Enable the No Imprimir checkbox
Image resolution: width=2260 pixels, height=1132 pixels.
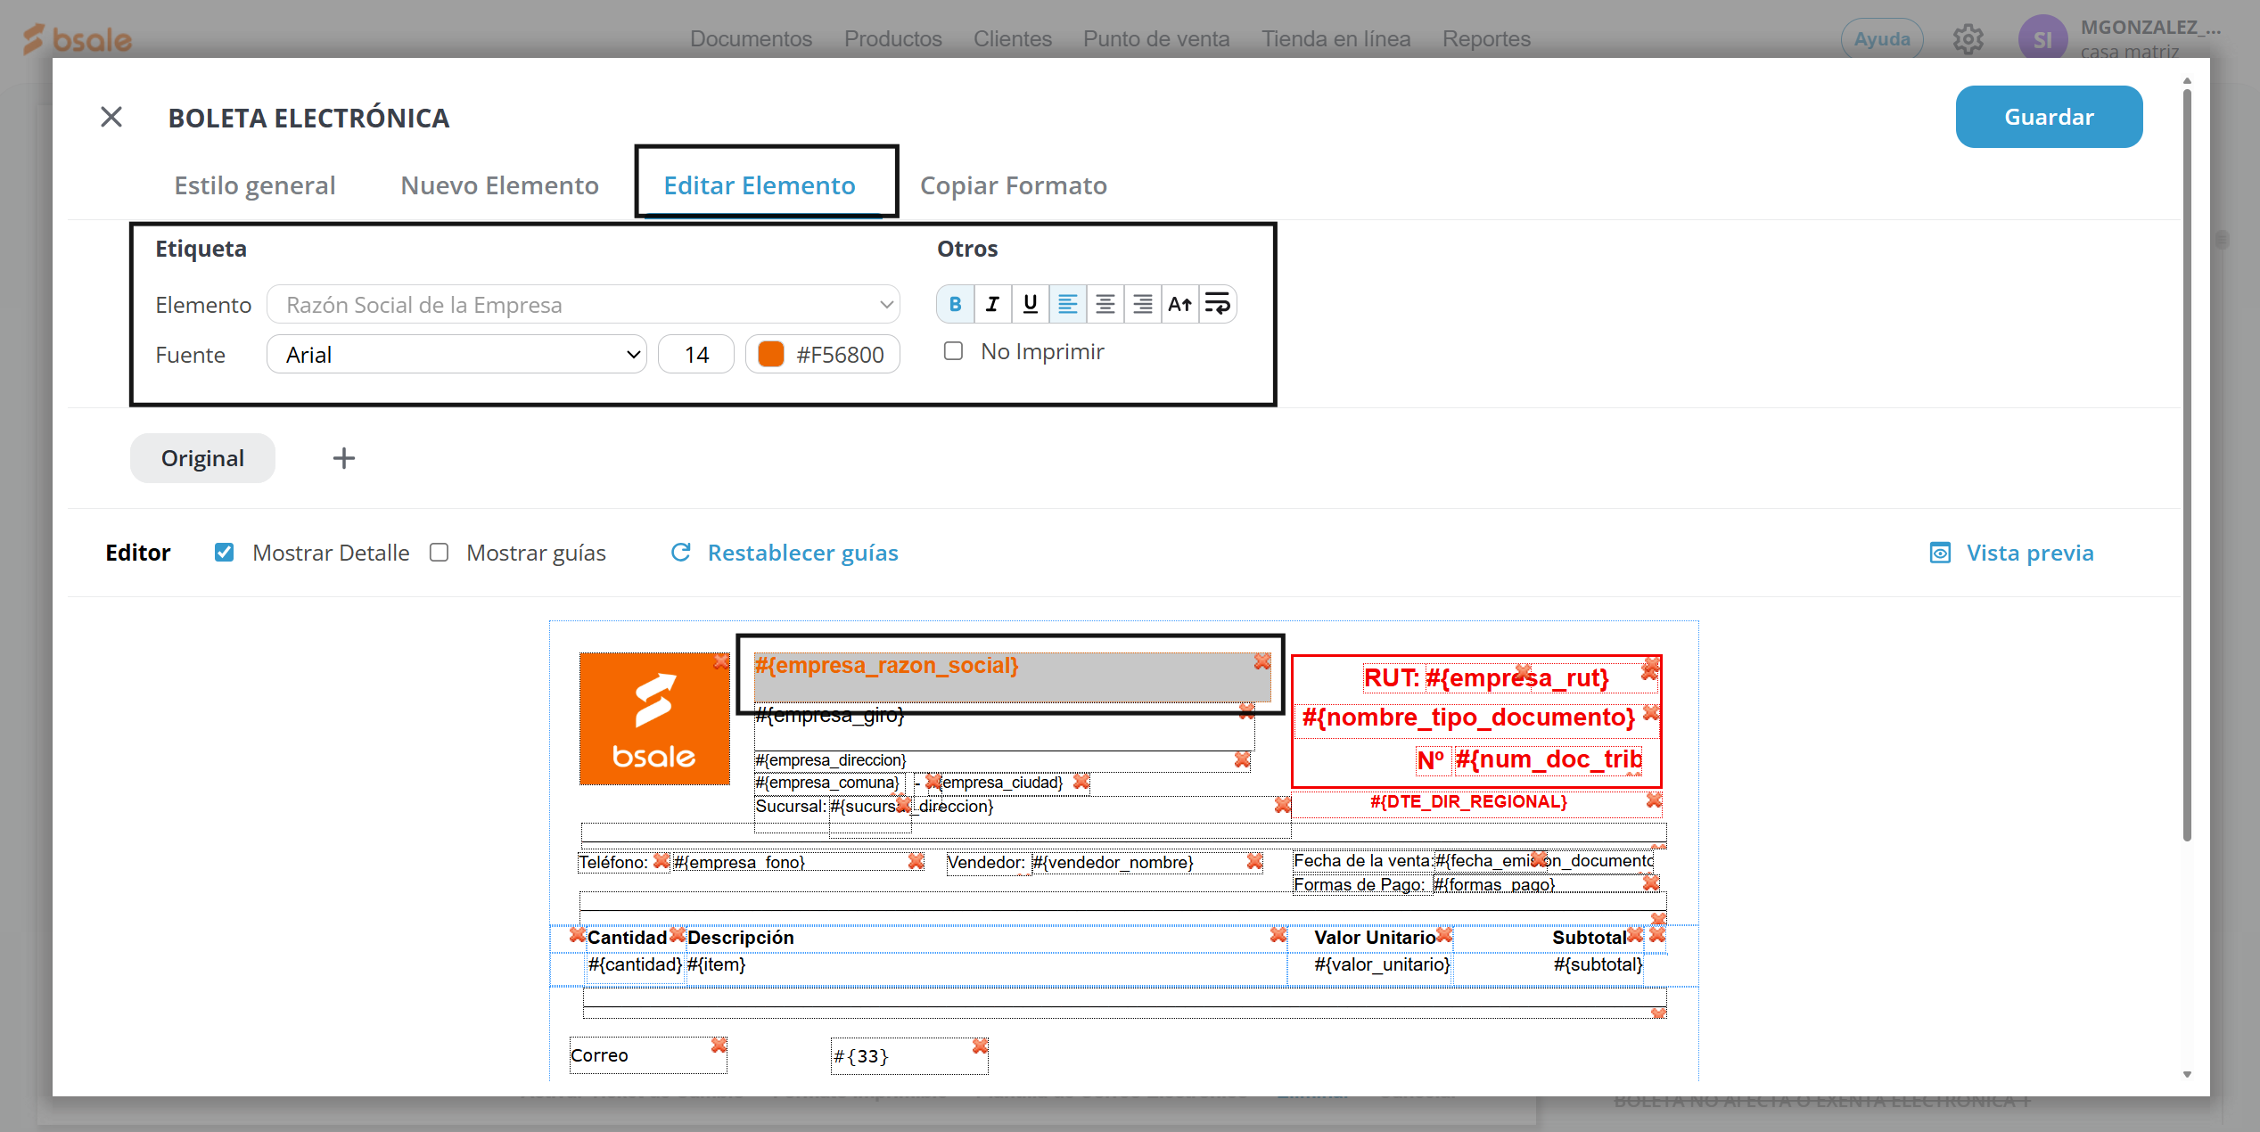tap(953, 351)
